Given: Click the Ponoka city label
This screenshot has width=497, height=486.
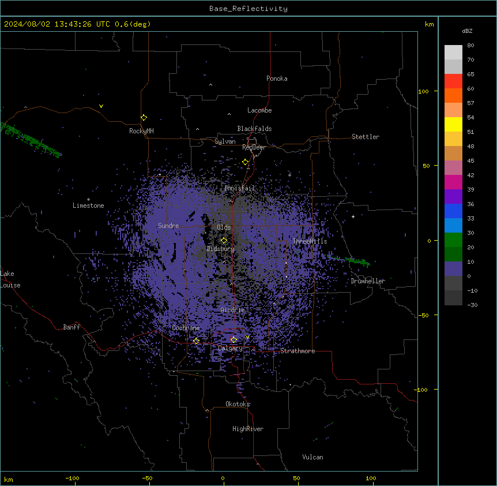Looking at the screenshot, I should [277, 78].
